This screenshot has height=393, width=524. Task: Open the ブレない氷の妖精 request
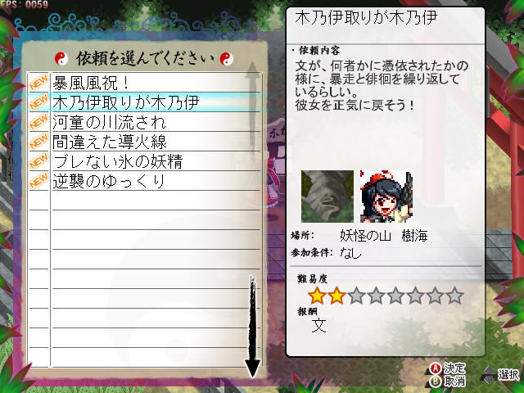pos(144,161)
